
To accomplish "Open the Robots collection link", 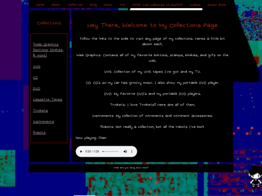I will (x=39, y=133).
